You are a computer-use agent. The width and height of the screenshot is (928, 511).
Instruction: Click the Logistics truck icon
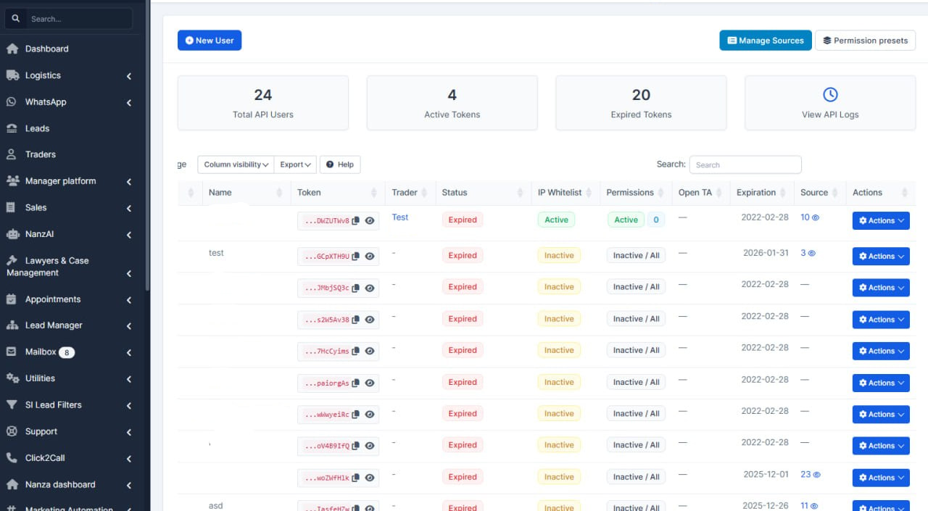pyautogui.click(x=12, y=75)
